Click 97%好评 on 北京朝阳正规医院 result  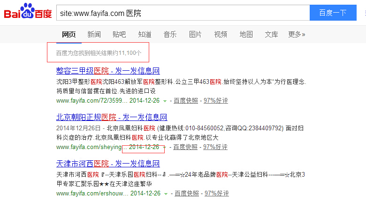pyautogui.click(x=215, y=147)
